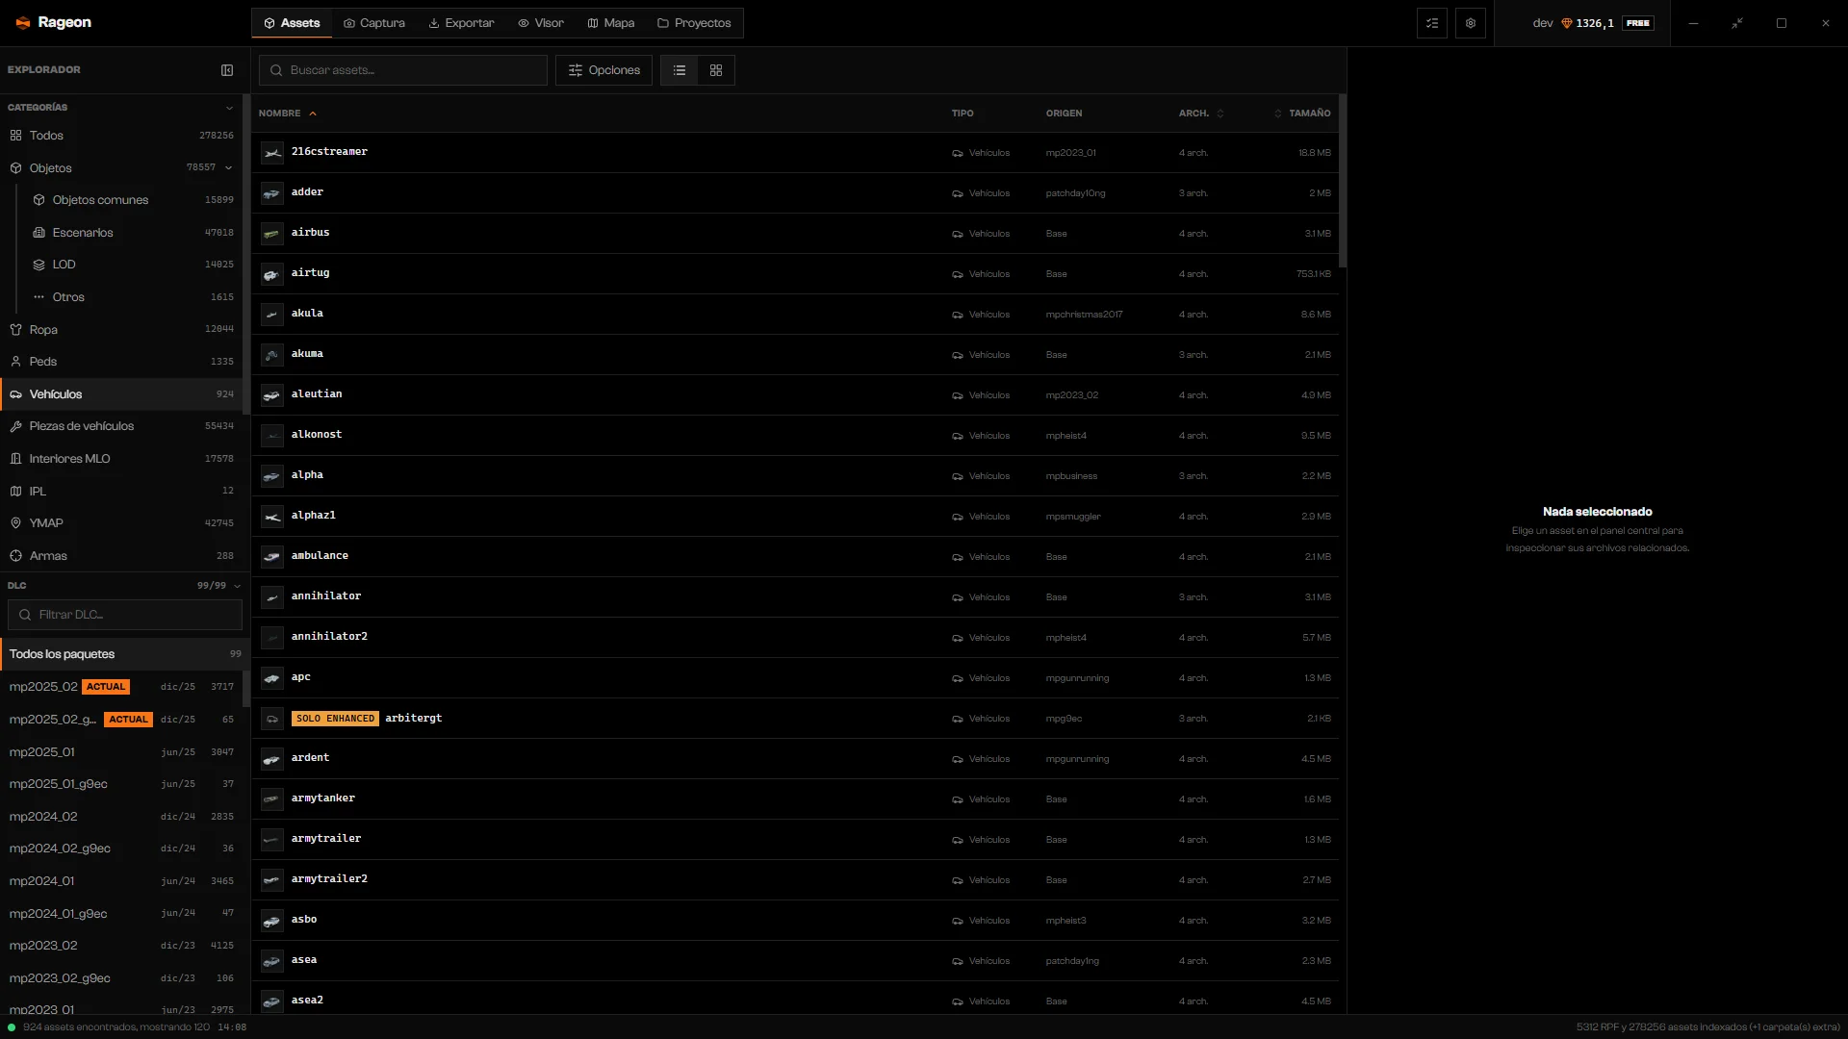Select Todos los paquetes in DLC list
The height and width of the screenshot is (1039, 1848).
coord(125,654)
